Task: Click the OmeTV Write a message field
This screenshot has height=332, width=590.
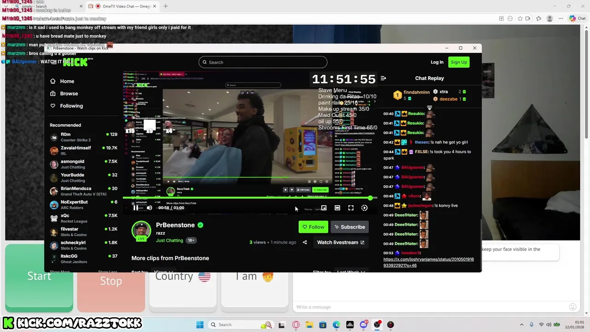Action: [429, 307]
